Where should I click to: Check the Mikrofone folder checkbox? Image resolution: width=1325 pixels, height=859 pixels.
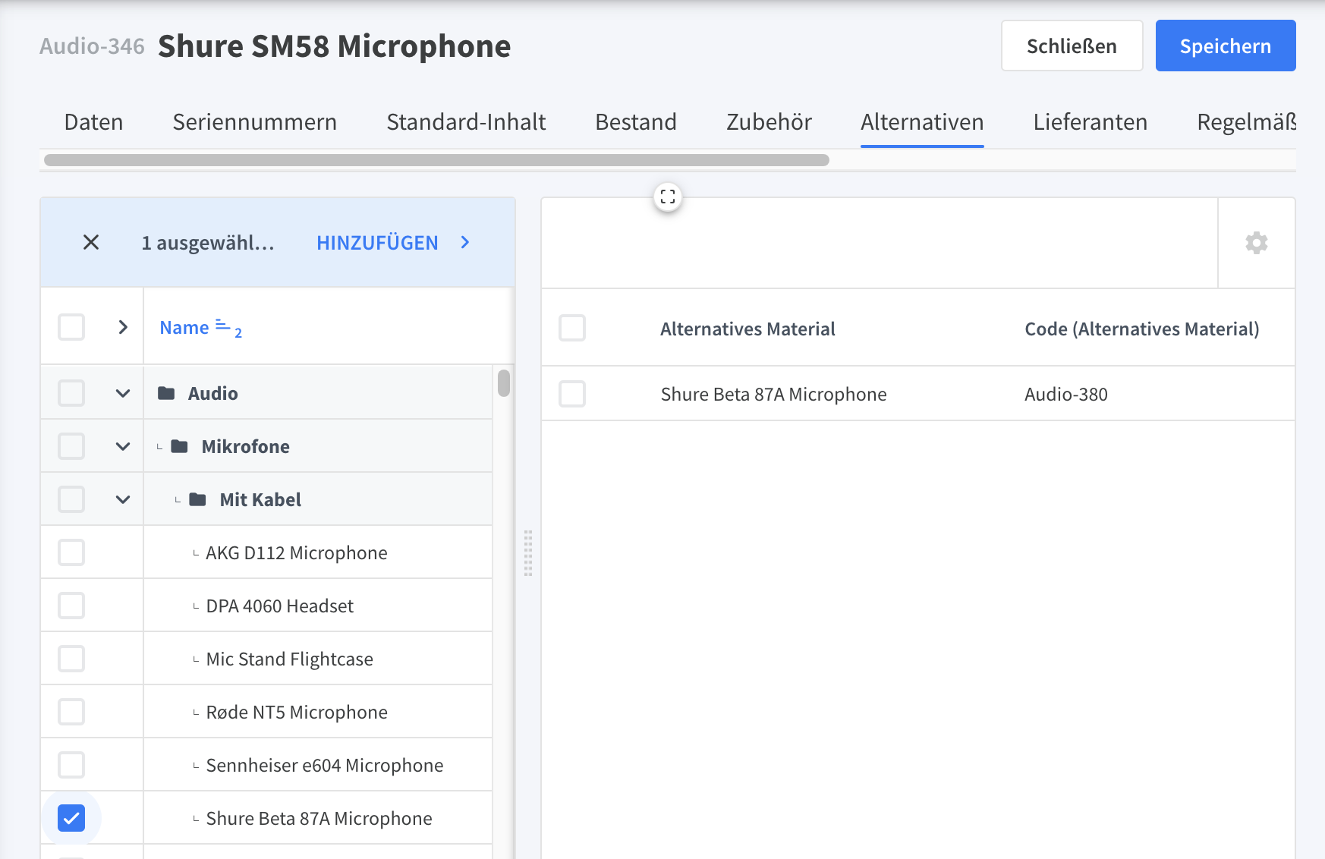click(71, 446)
